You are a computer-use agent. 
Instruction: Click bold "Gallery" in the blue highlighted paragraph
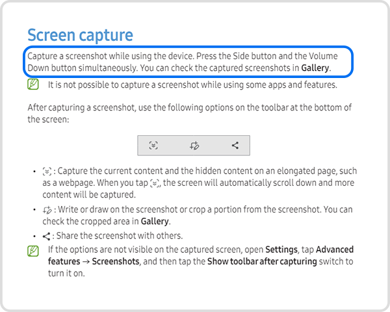point(315,68)
